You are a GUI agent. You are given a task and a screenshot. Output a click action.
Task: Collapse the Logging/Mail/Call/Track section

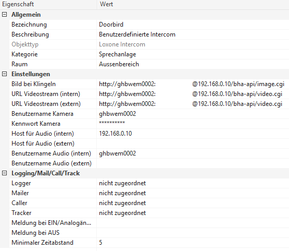[x=4, y=173]
